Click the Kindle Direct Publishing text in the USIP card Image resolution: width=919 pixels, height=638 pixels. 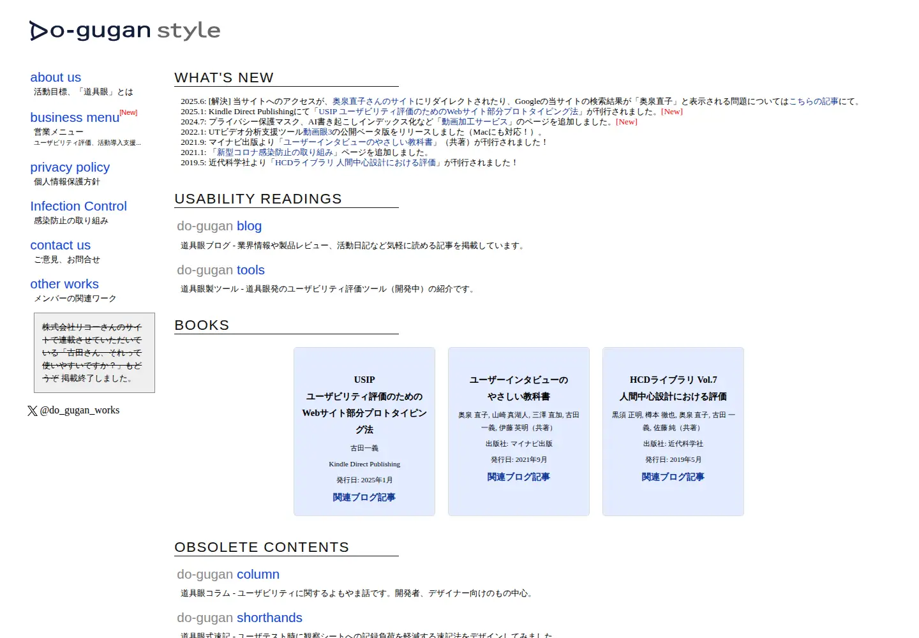[364, 464]
